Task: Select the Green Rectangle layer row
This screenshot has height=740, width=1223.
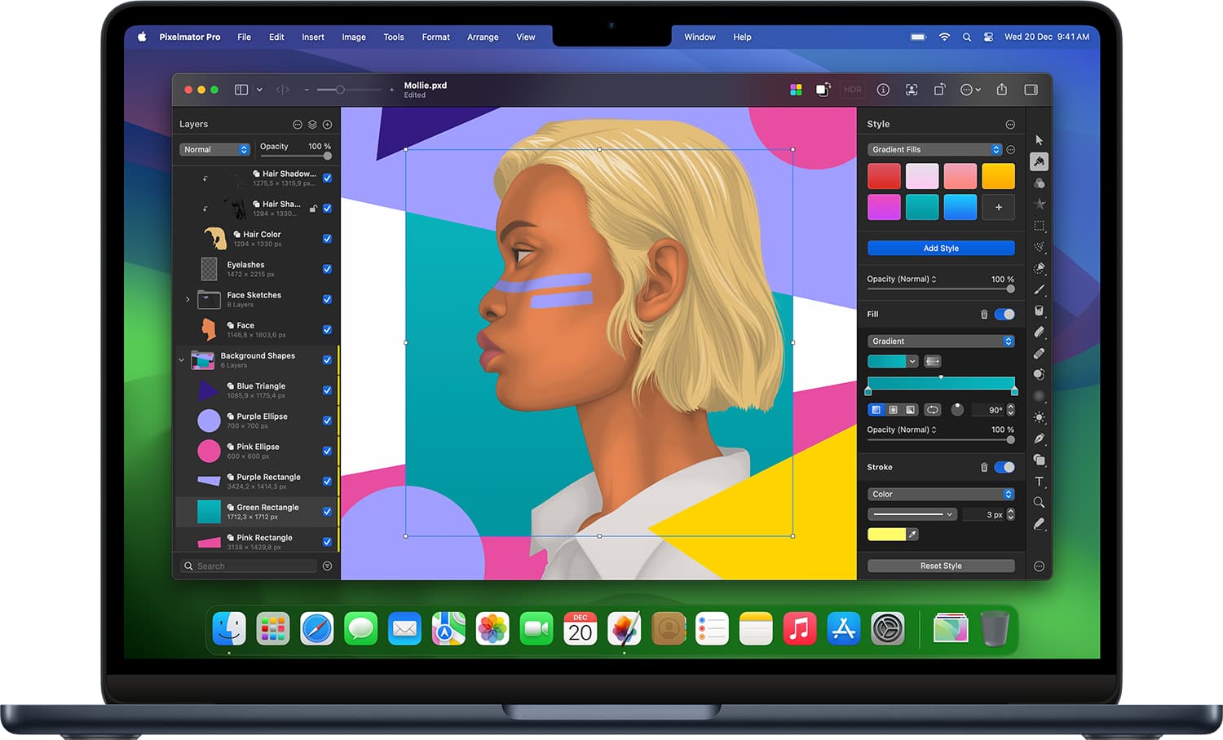Action: [256, 512]
